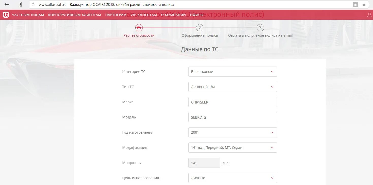Click the 'л. с.' unit text

226,163
